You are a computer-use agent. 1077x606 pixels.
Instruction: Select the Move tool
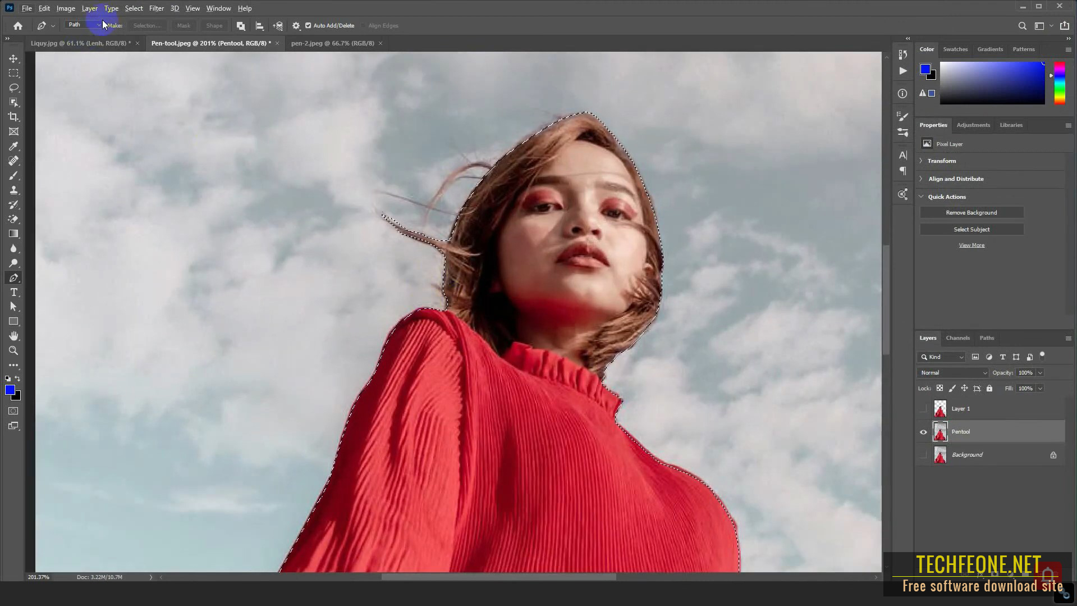click(13, 58)
